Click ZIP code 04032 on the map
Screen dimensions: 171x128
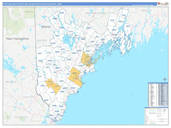point(103,39)
